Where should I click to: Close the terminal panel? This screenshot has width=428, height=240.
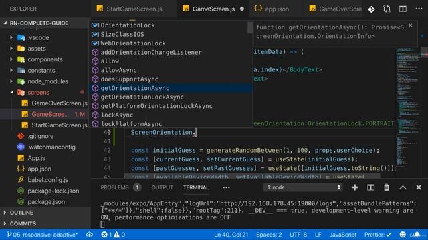(x=419, y=187)
